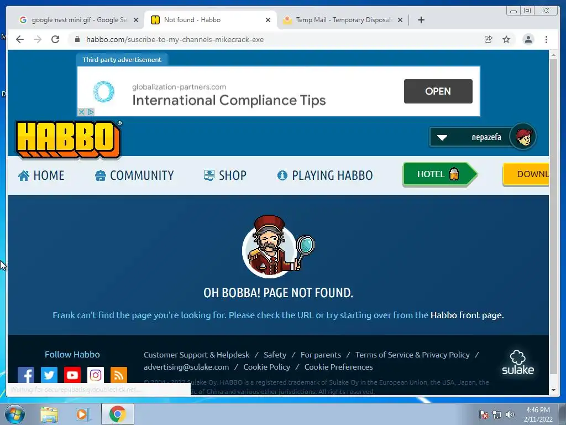Open the Action Center flag icon

pos(484,414)
